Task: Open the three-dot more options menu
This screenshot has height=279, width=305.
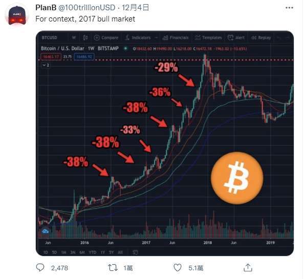Action: pos(289,8)
